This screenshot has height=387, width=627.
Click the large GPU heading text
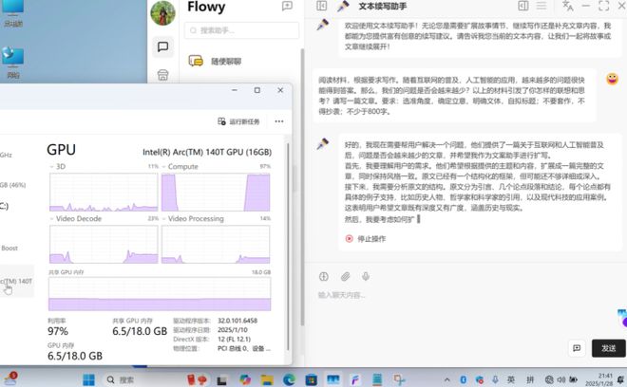tap(61, 150)
